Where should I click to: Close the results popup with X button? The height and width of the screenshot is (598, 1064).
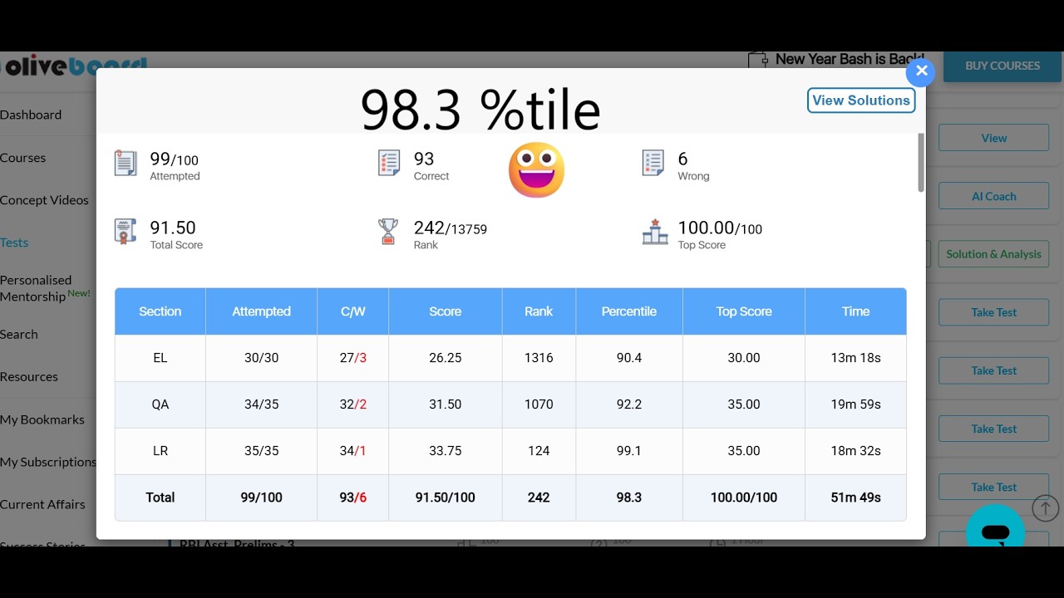point(921,71)
